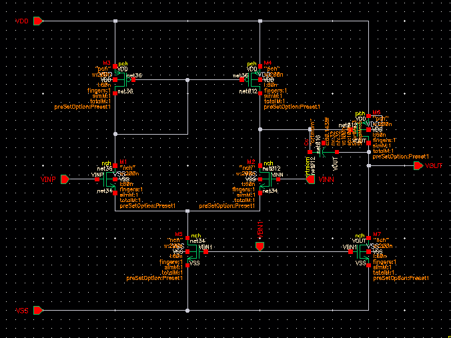Click the M3 instance name label
The width and height of the screenshot is (451, 338).
click(x=107, y=63)
